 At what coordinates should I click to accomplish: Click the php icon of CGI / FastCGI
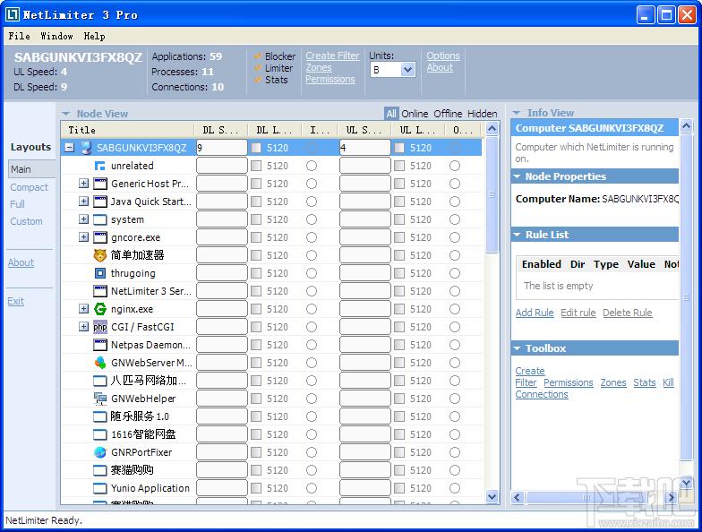pos(100,327)
